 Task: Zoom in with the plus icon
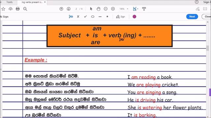(x=113, y=9)
